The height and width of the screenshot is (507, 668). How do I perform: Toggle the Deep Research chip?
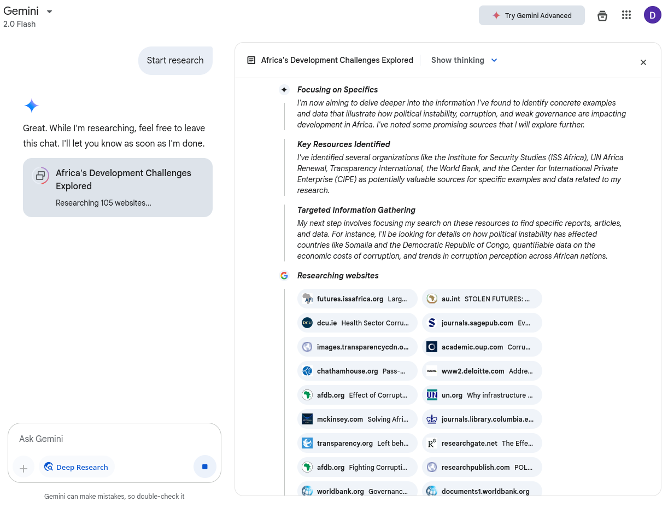(x=77, y=467)
